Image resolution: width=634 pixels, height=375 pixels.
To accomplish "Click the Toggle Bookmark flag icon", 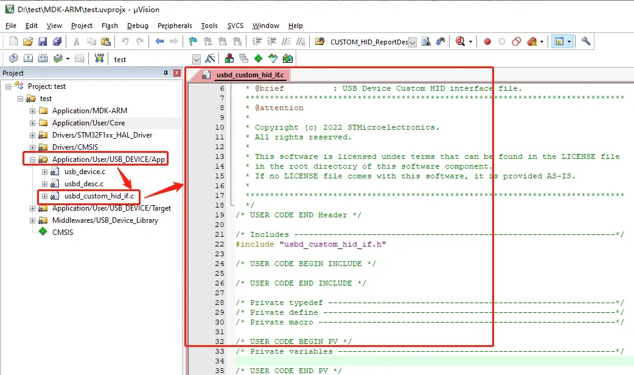I will click(193, 41).
